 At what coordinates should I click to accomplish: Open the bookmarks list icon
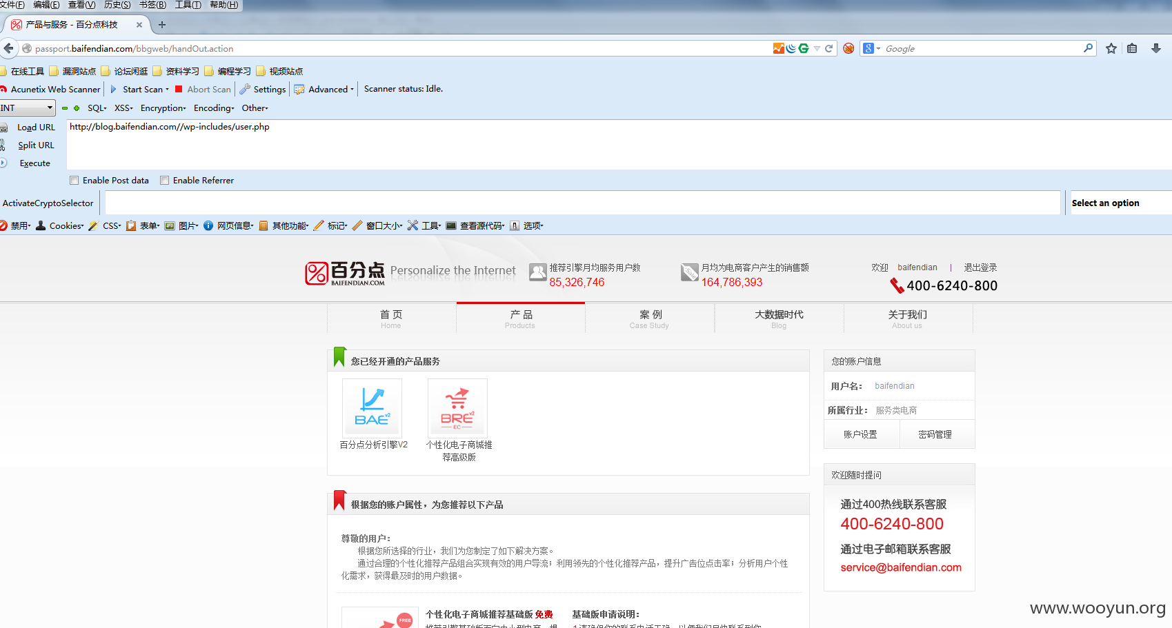(1132, 48)
